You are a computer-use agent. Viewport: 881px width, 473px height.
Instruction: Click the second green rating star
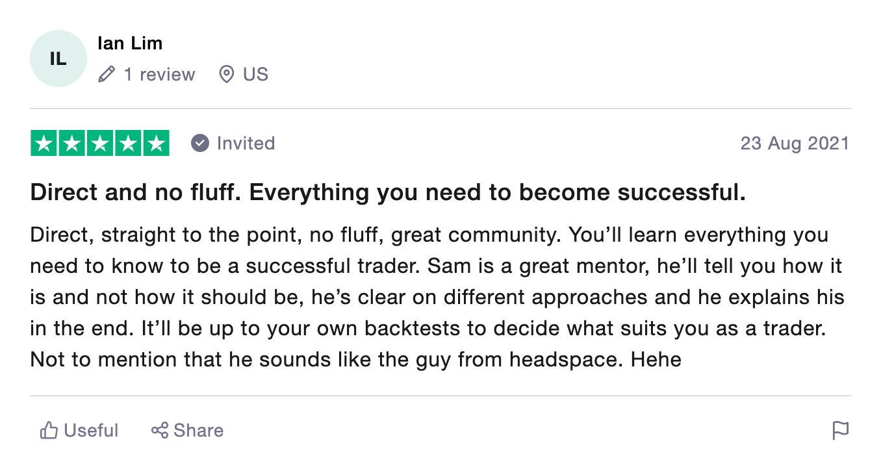click(72, 144)
